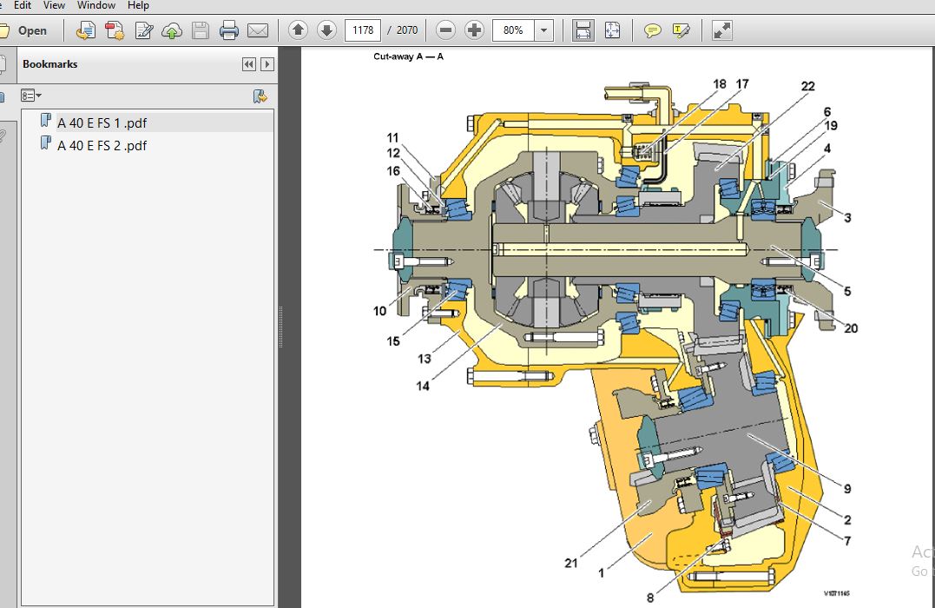Go to previous page up arrow
The width and height of the screenshot is (935, 608).
[x=298, y=30]
